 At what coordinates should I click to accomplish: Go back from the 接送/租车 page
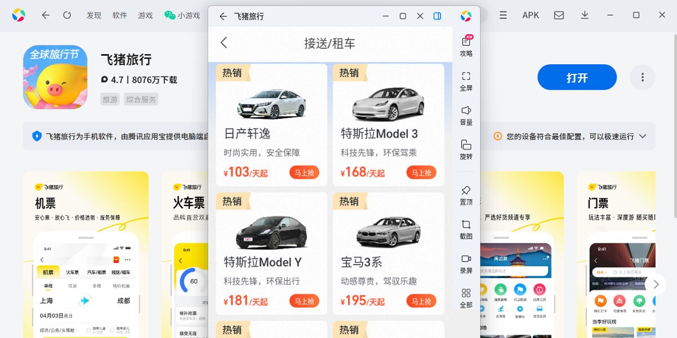pyautogui.click(x=224, y=43)
